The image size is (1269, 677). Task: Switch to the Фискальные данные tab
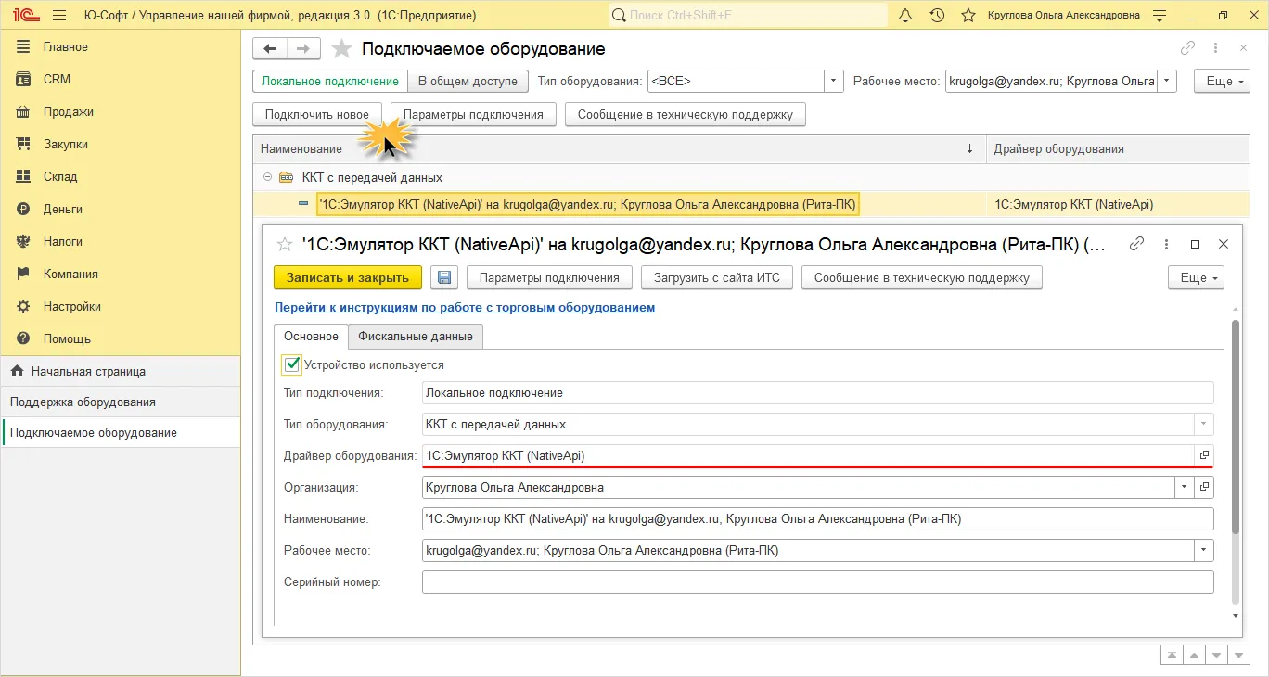coord(416,336)
